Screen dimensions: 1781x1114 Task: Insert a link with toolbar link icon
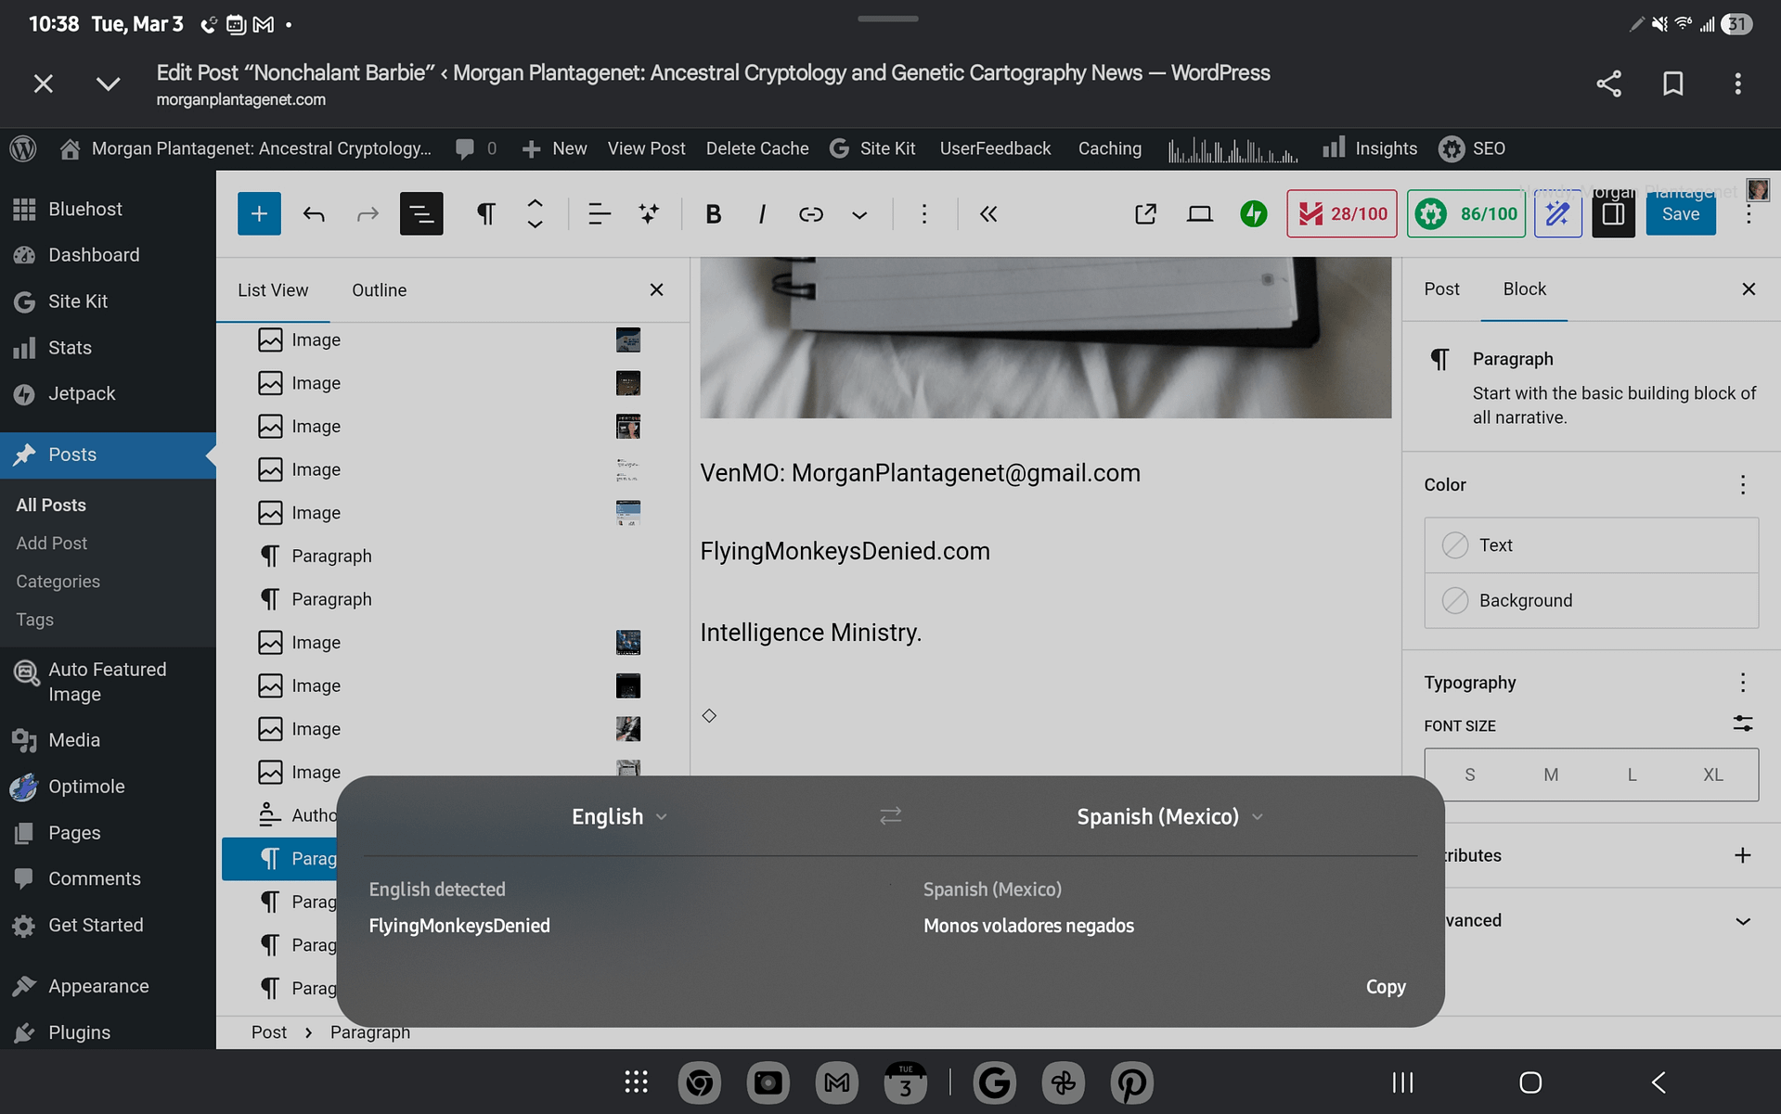(810, 214)
